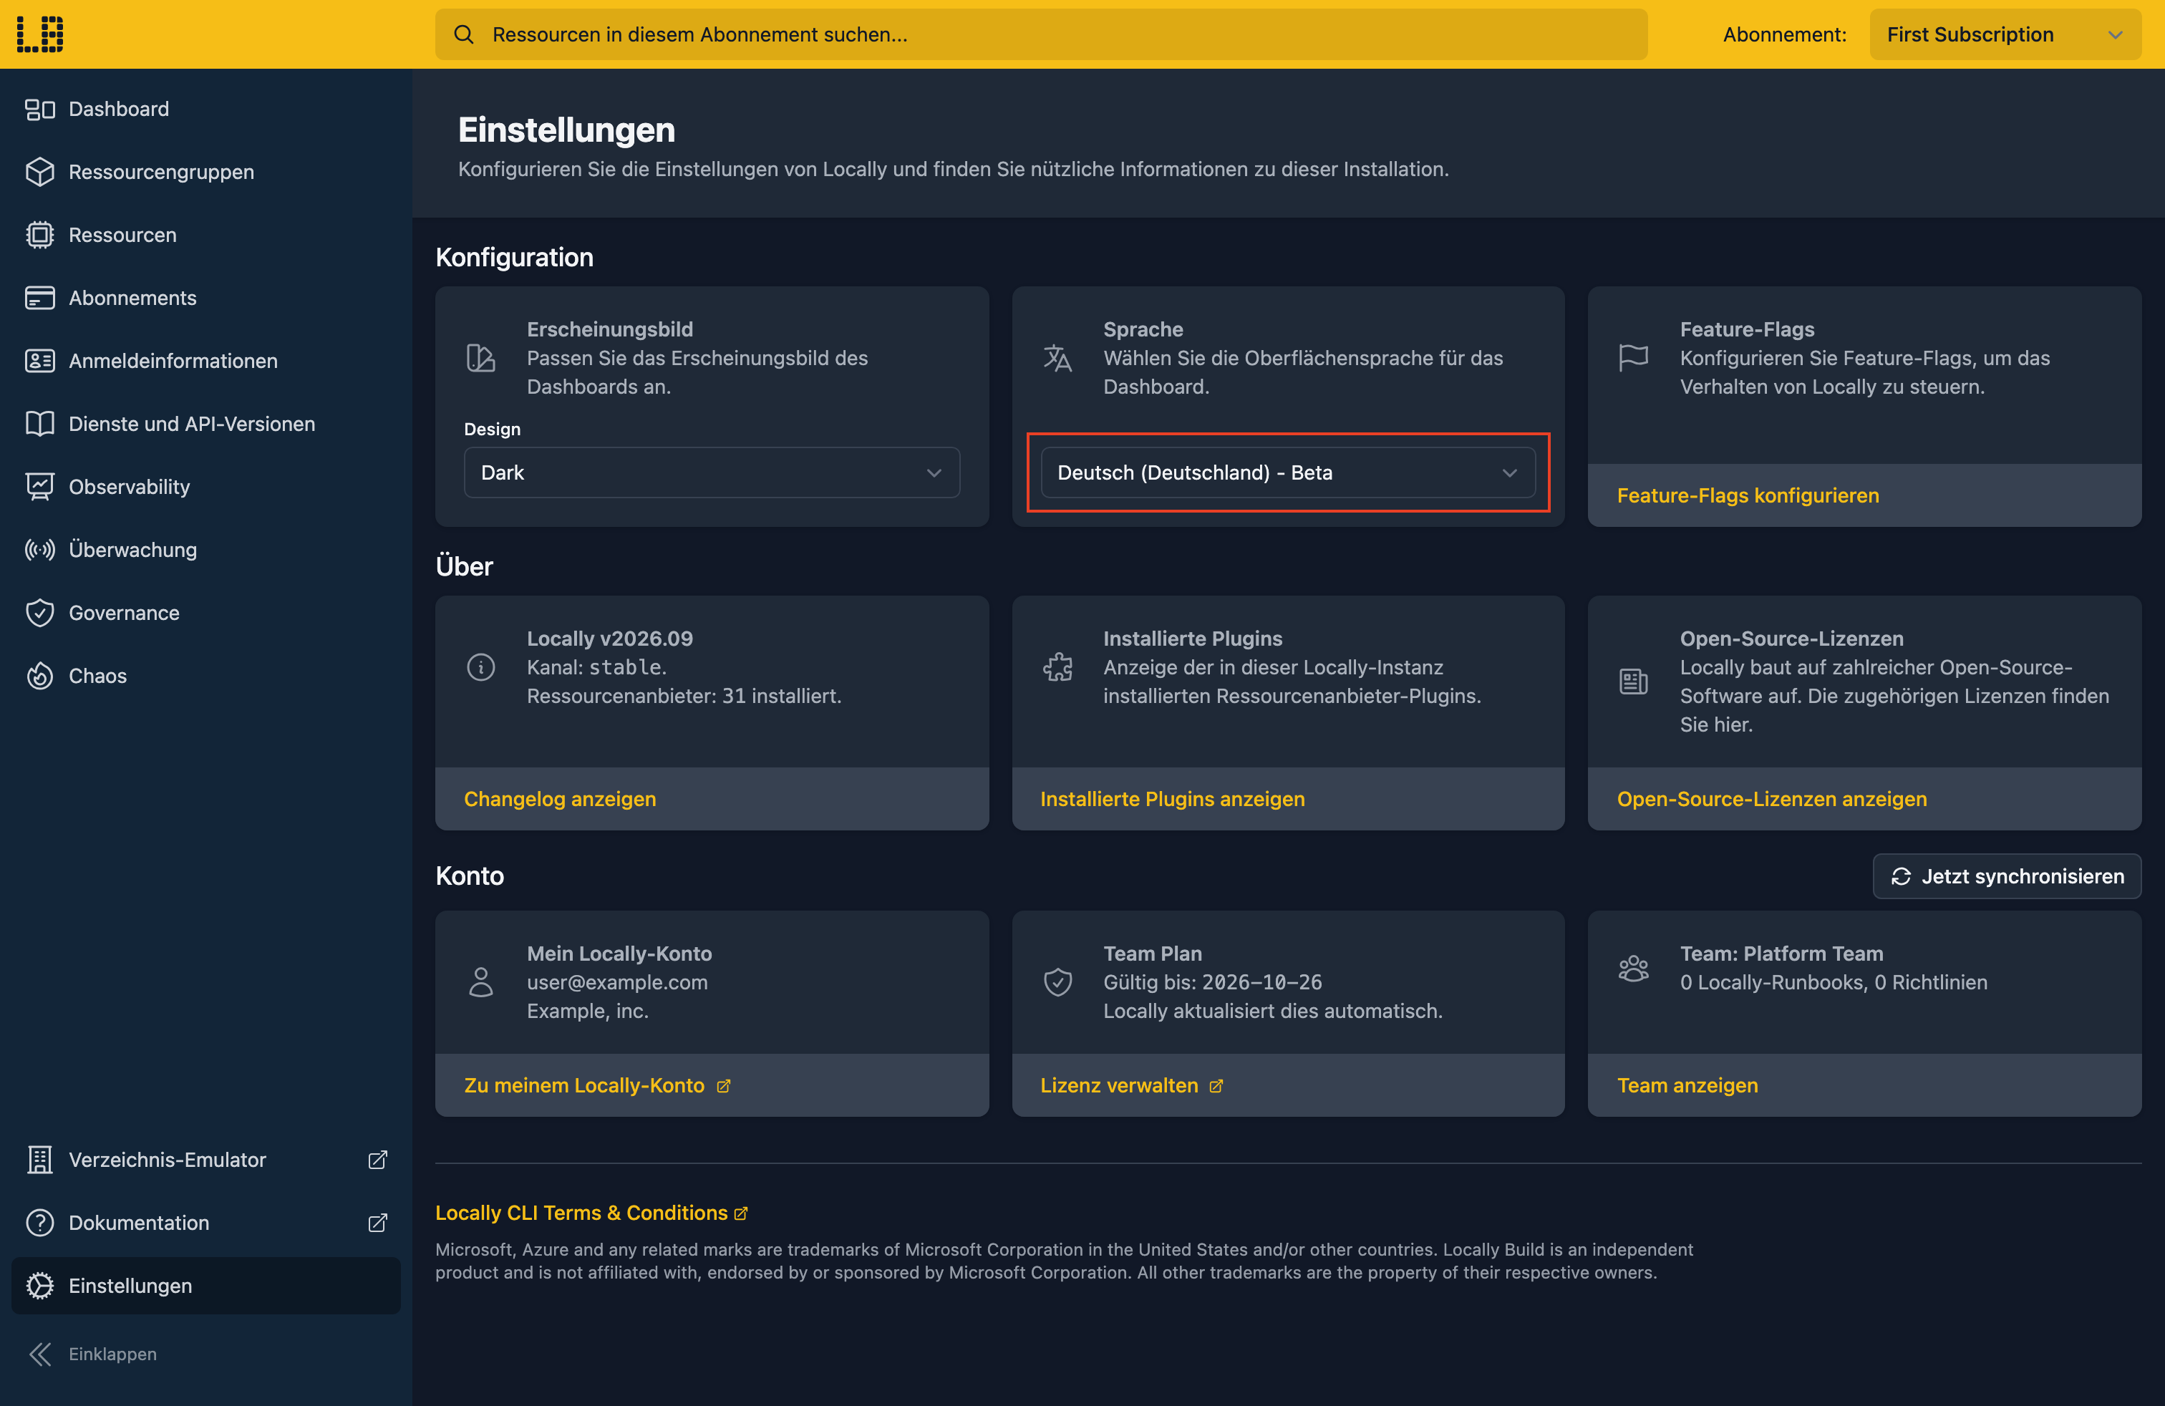
Task: Open external link icon beside Verzeichnis-Emulator
Action: tap(377, 1160)
